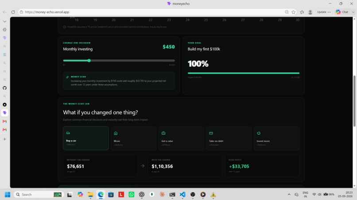Click the Monthly investing slider track

[119, 60]
